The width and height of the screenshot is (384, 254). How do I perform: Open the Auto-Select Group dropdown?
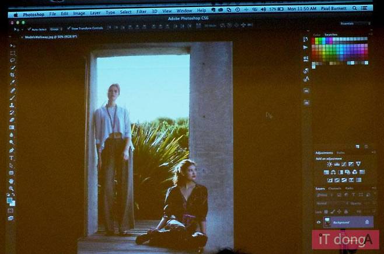[x=57, y=28]
